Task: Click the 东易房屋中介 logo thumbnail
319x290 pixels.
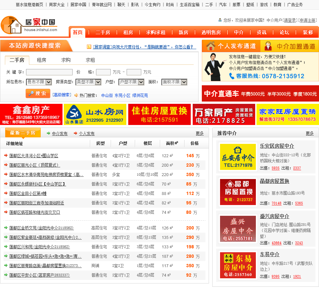Action: [238, 265]
